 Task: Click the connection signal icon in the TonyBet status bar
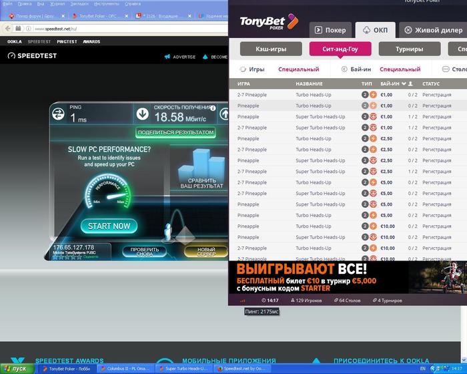coord(242,301)
